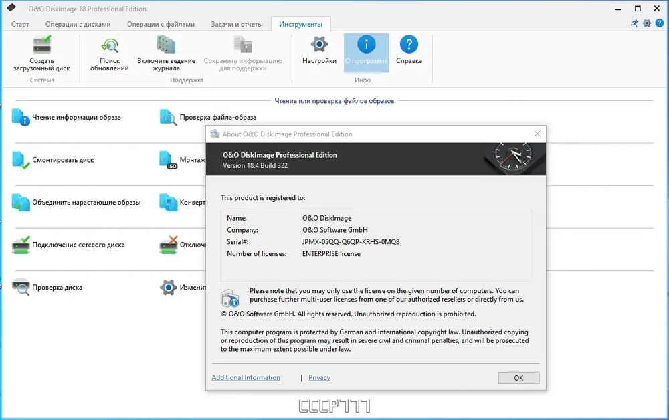
Task: Enable Включить ведение журнала
Action: tap(166, 54)
